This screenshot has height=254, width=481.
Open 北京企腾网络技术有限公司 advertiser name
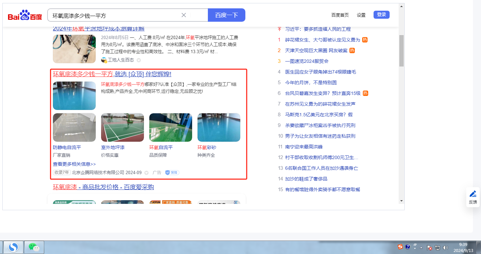click(98, 172)
